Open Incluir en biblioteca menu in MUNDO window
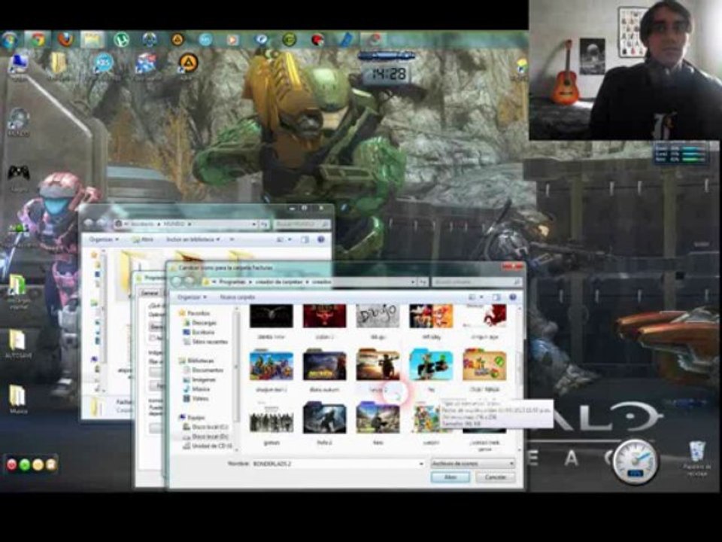The image size is (722, 542). click(x=193, y=239)
